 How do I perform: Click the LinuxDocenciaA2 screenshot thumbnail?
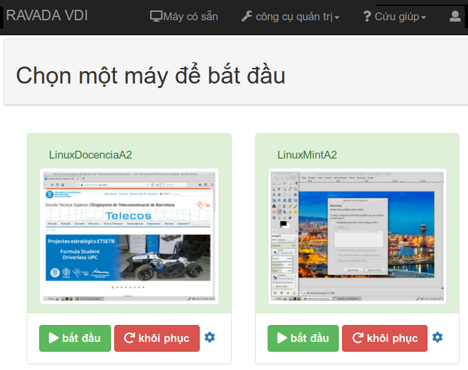pyautogui.click(x=129, y=236)
